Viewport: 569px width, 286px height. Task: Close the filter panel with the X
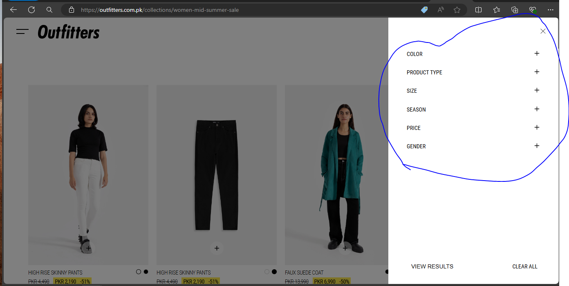pos(543,31)
